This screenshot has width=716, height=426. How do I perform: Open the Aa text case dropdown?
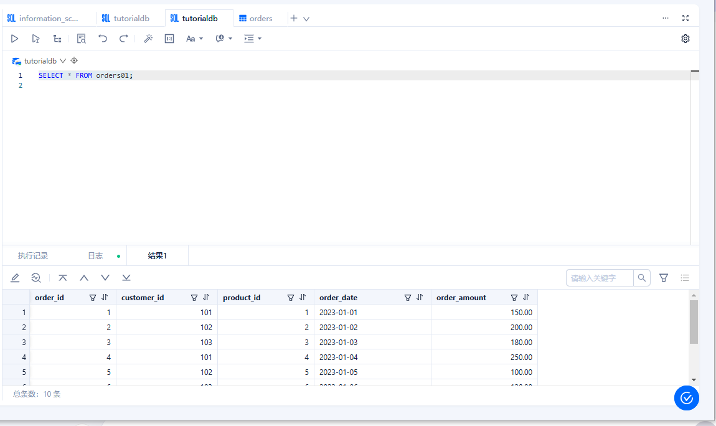194,39
